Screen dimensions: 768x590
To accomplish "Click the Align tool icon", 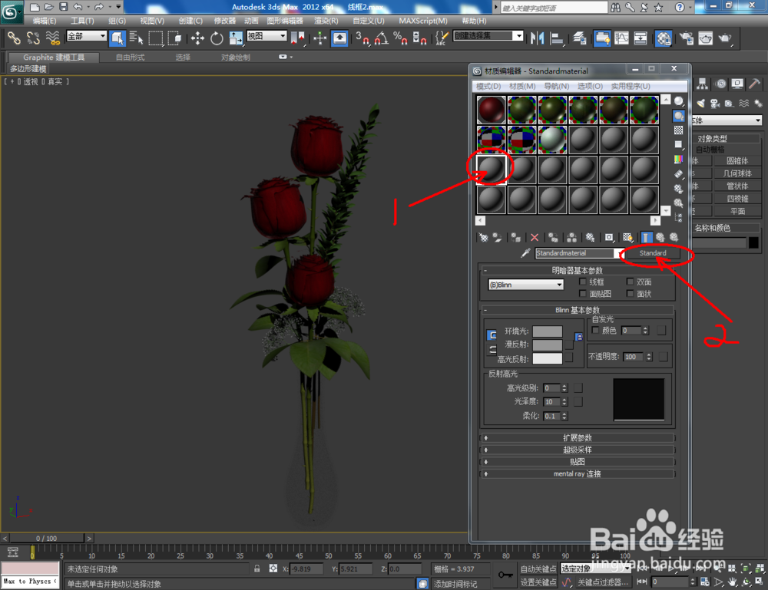I will 557,38.
